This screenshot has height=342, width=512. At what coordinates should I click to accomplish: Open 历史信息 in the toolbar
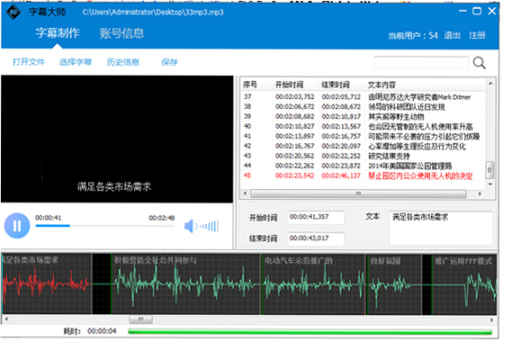122,62
